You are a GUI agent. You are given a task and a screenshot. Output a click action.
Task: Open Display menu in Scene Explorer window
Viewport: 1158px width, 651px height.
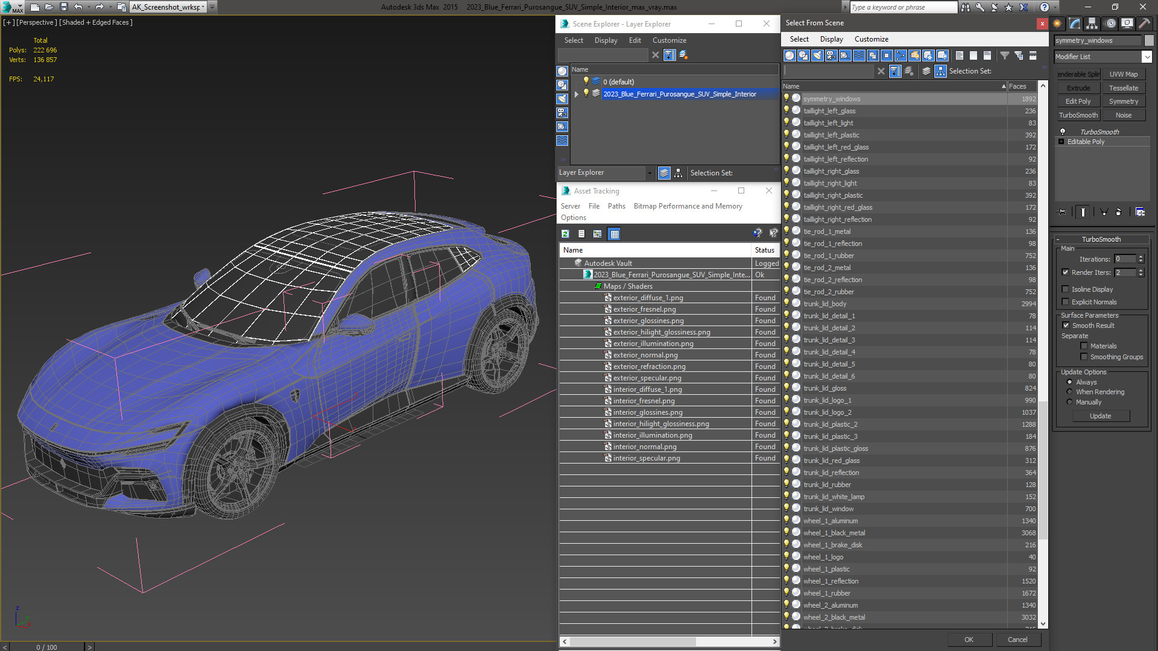point(606,40)
